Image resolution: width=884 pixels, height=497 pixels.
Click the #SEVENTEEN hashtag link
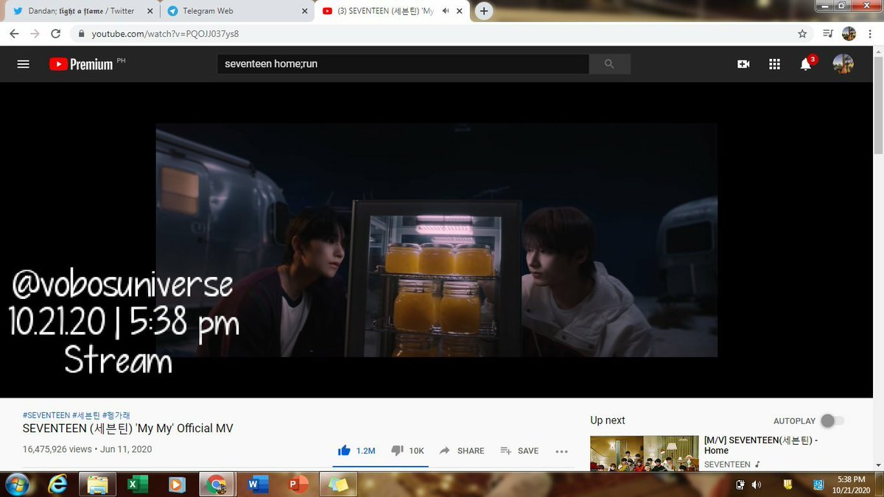[46, 415]
